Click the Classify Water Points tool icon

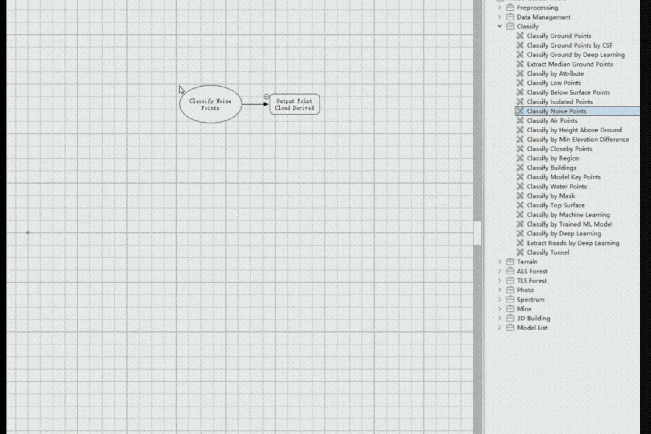[x=520, y=187]
